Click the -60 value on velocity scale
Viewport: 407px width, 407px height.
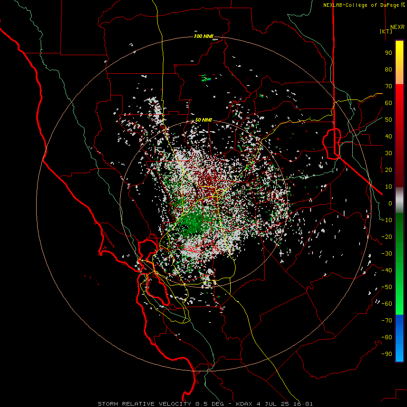coord(387,304)
